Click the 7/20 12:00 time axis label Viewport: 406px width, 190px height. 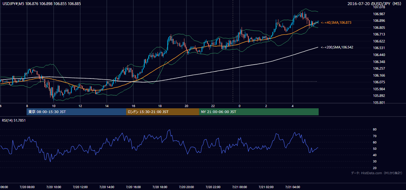point(80,187)
